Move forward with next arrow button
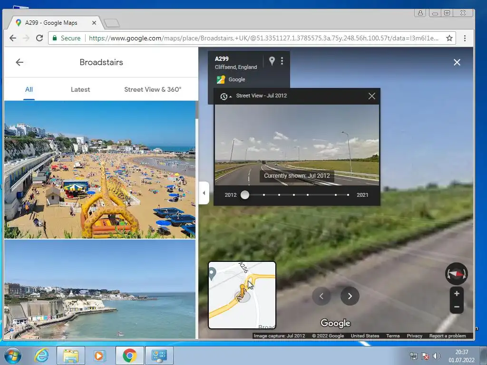 (x=350, y=296)
